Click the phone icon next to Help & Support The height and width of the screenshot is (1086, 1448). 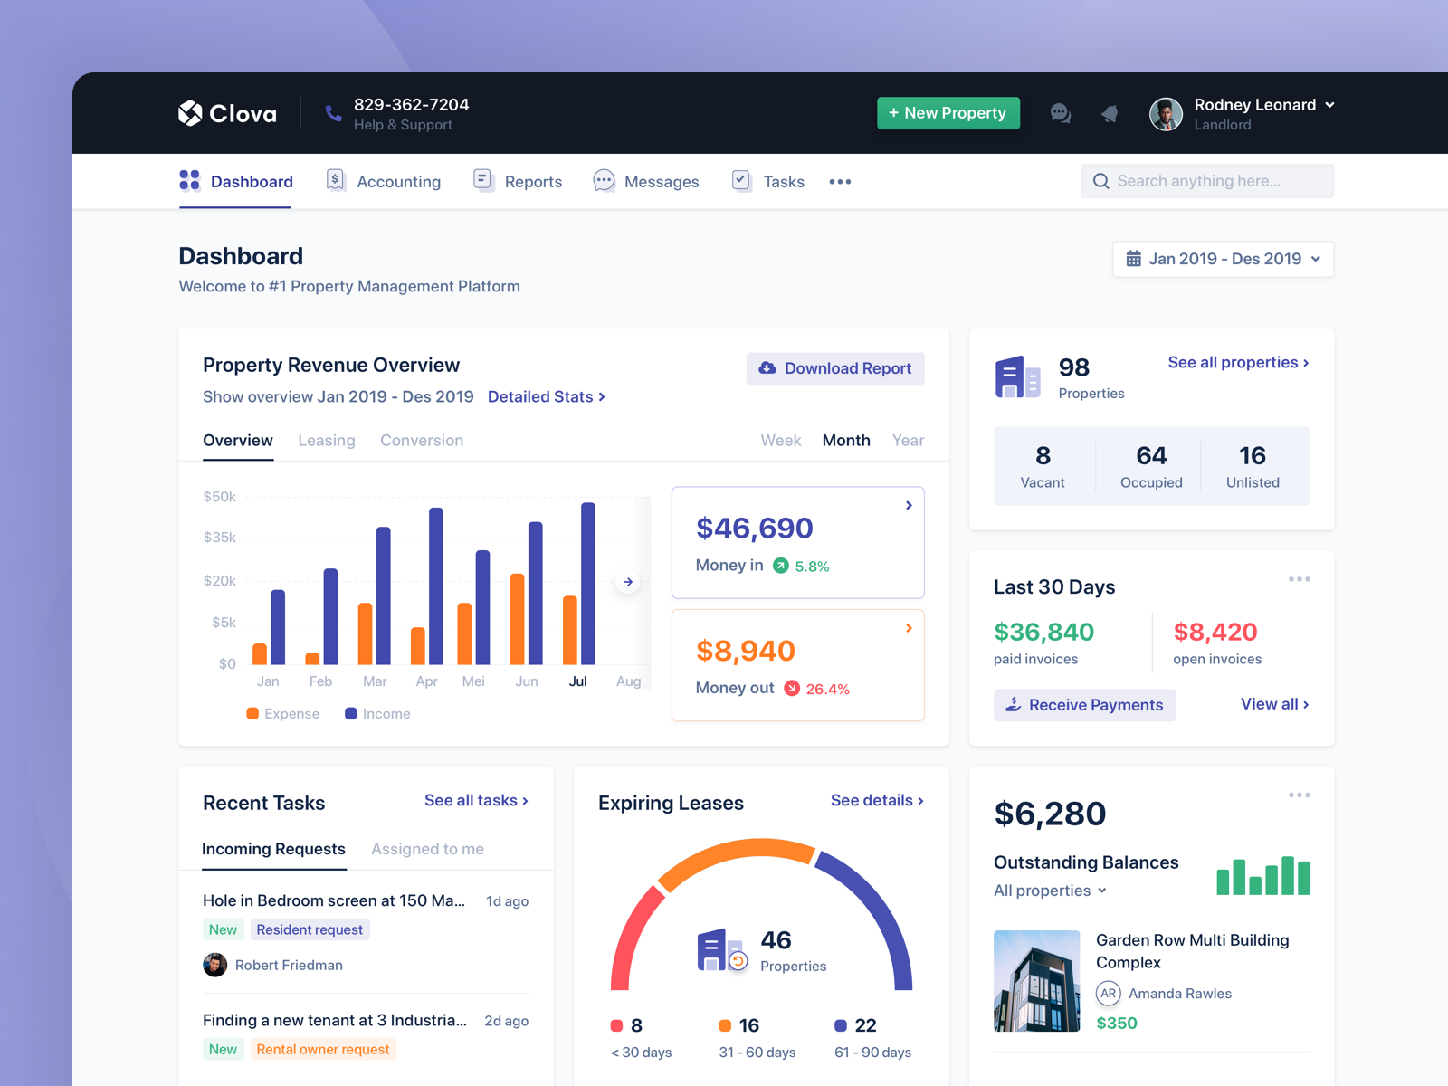click(333, 112)
